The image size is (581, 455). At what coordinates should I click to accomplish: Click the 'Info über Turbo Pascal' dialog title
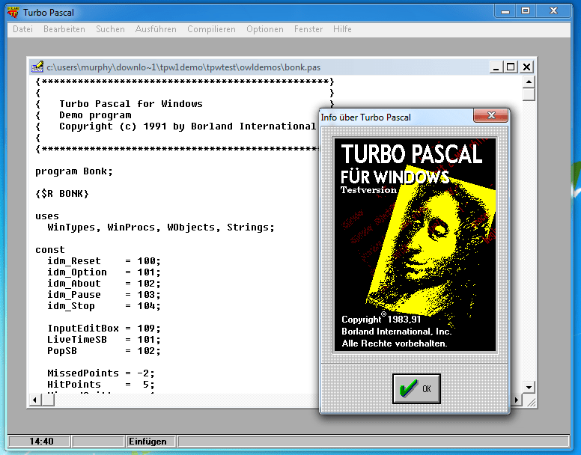pos(365,117)
